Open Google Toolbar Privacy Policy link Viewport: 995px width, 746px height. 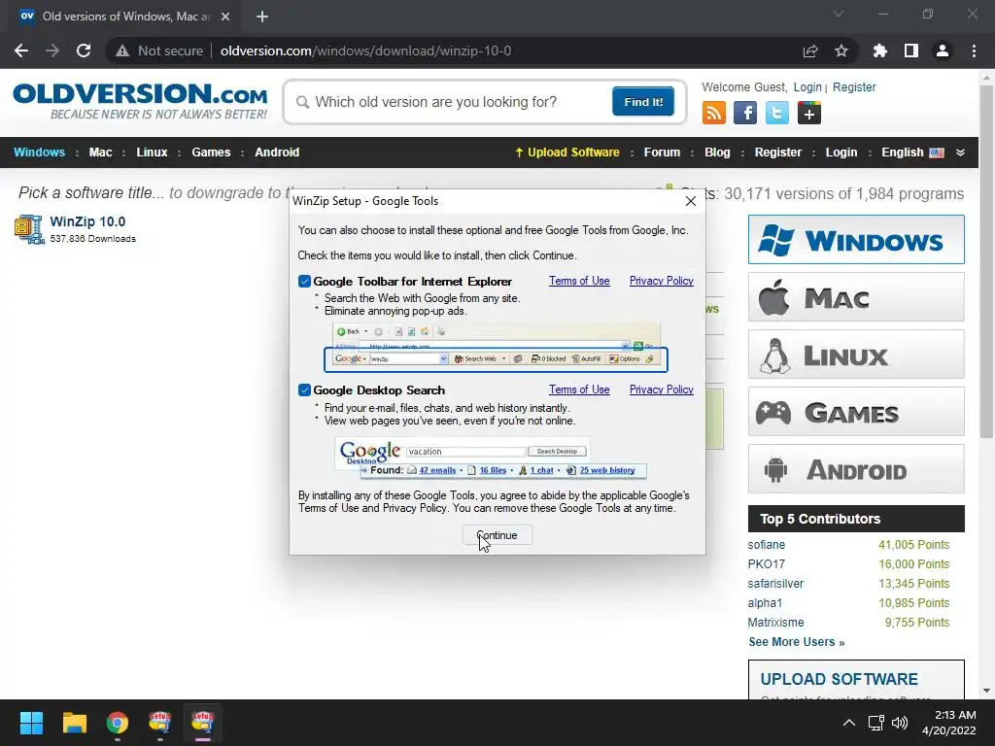tap(661, 281)
